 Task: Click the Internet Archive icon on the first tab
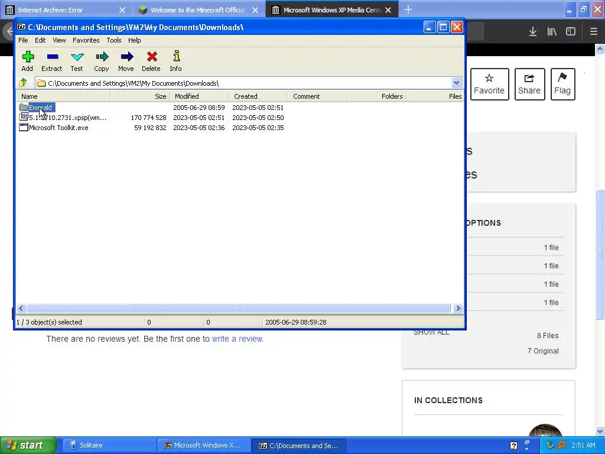pos(10,10)
